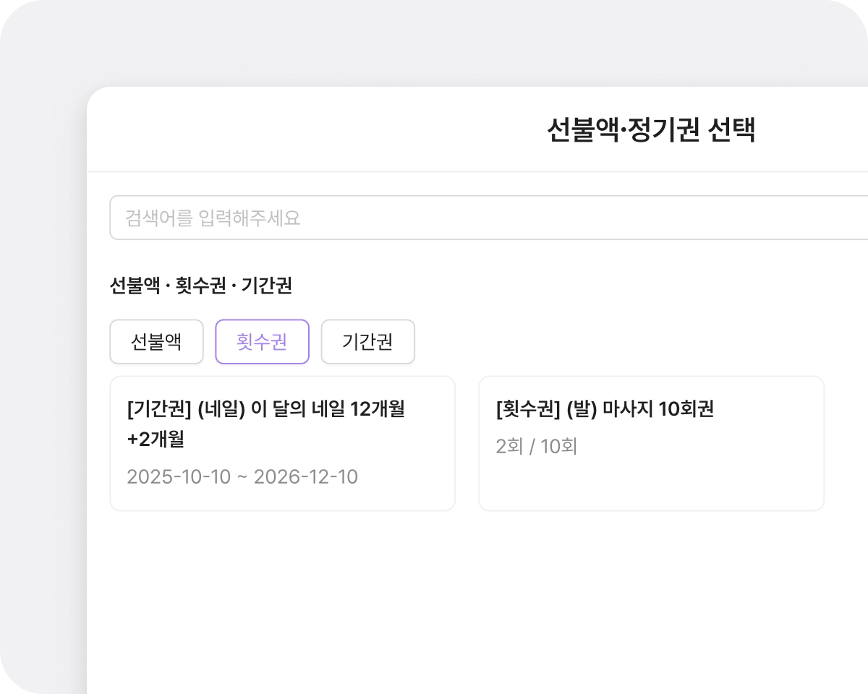
Task: Focus the 검색어를 입력해주세요 placeholder text
Action: point(213,218)
